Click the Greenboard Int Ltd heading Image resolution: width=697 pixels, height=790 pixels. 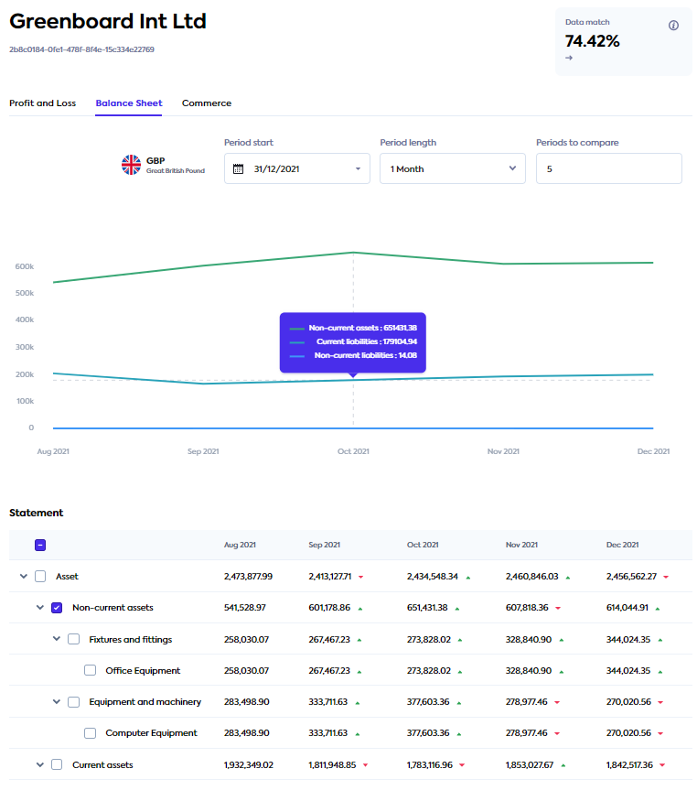(108, 21)
